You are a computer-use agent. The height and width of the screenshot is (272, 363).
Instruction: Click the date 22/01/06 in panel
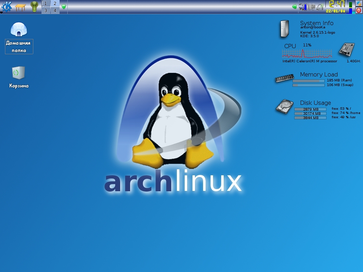click(335, 11)
